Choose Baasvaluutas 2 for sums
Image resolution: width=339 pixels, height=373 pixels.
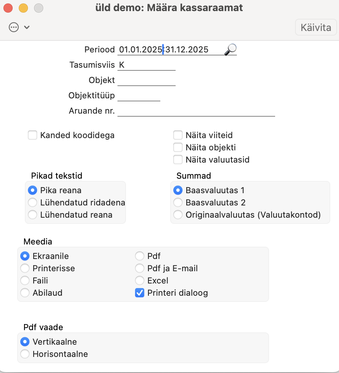(x=178, y=202)
